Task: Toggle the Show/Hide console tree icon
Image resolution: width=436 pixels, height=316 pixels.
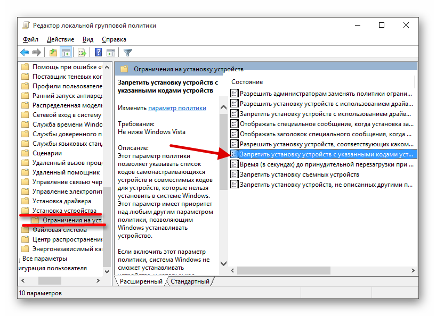Action: point(66,52)
